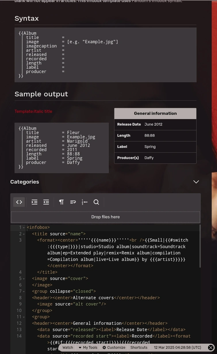This screenshot has height=354, width=217.
Task: Click the June 2012 value in infobox
Action: point(153,124)
